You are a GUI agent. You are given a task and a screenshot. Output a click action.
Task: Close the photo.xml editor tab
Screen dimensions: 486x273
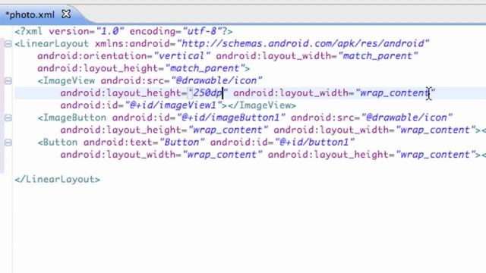[x=66, y=14]
